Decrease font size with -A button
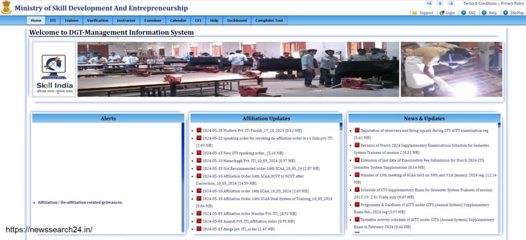 click(x=451, y=4)
